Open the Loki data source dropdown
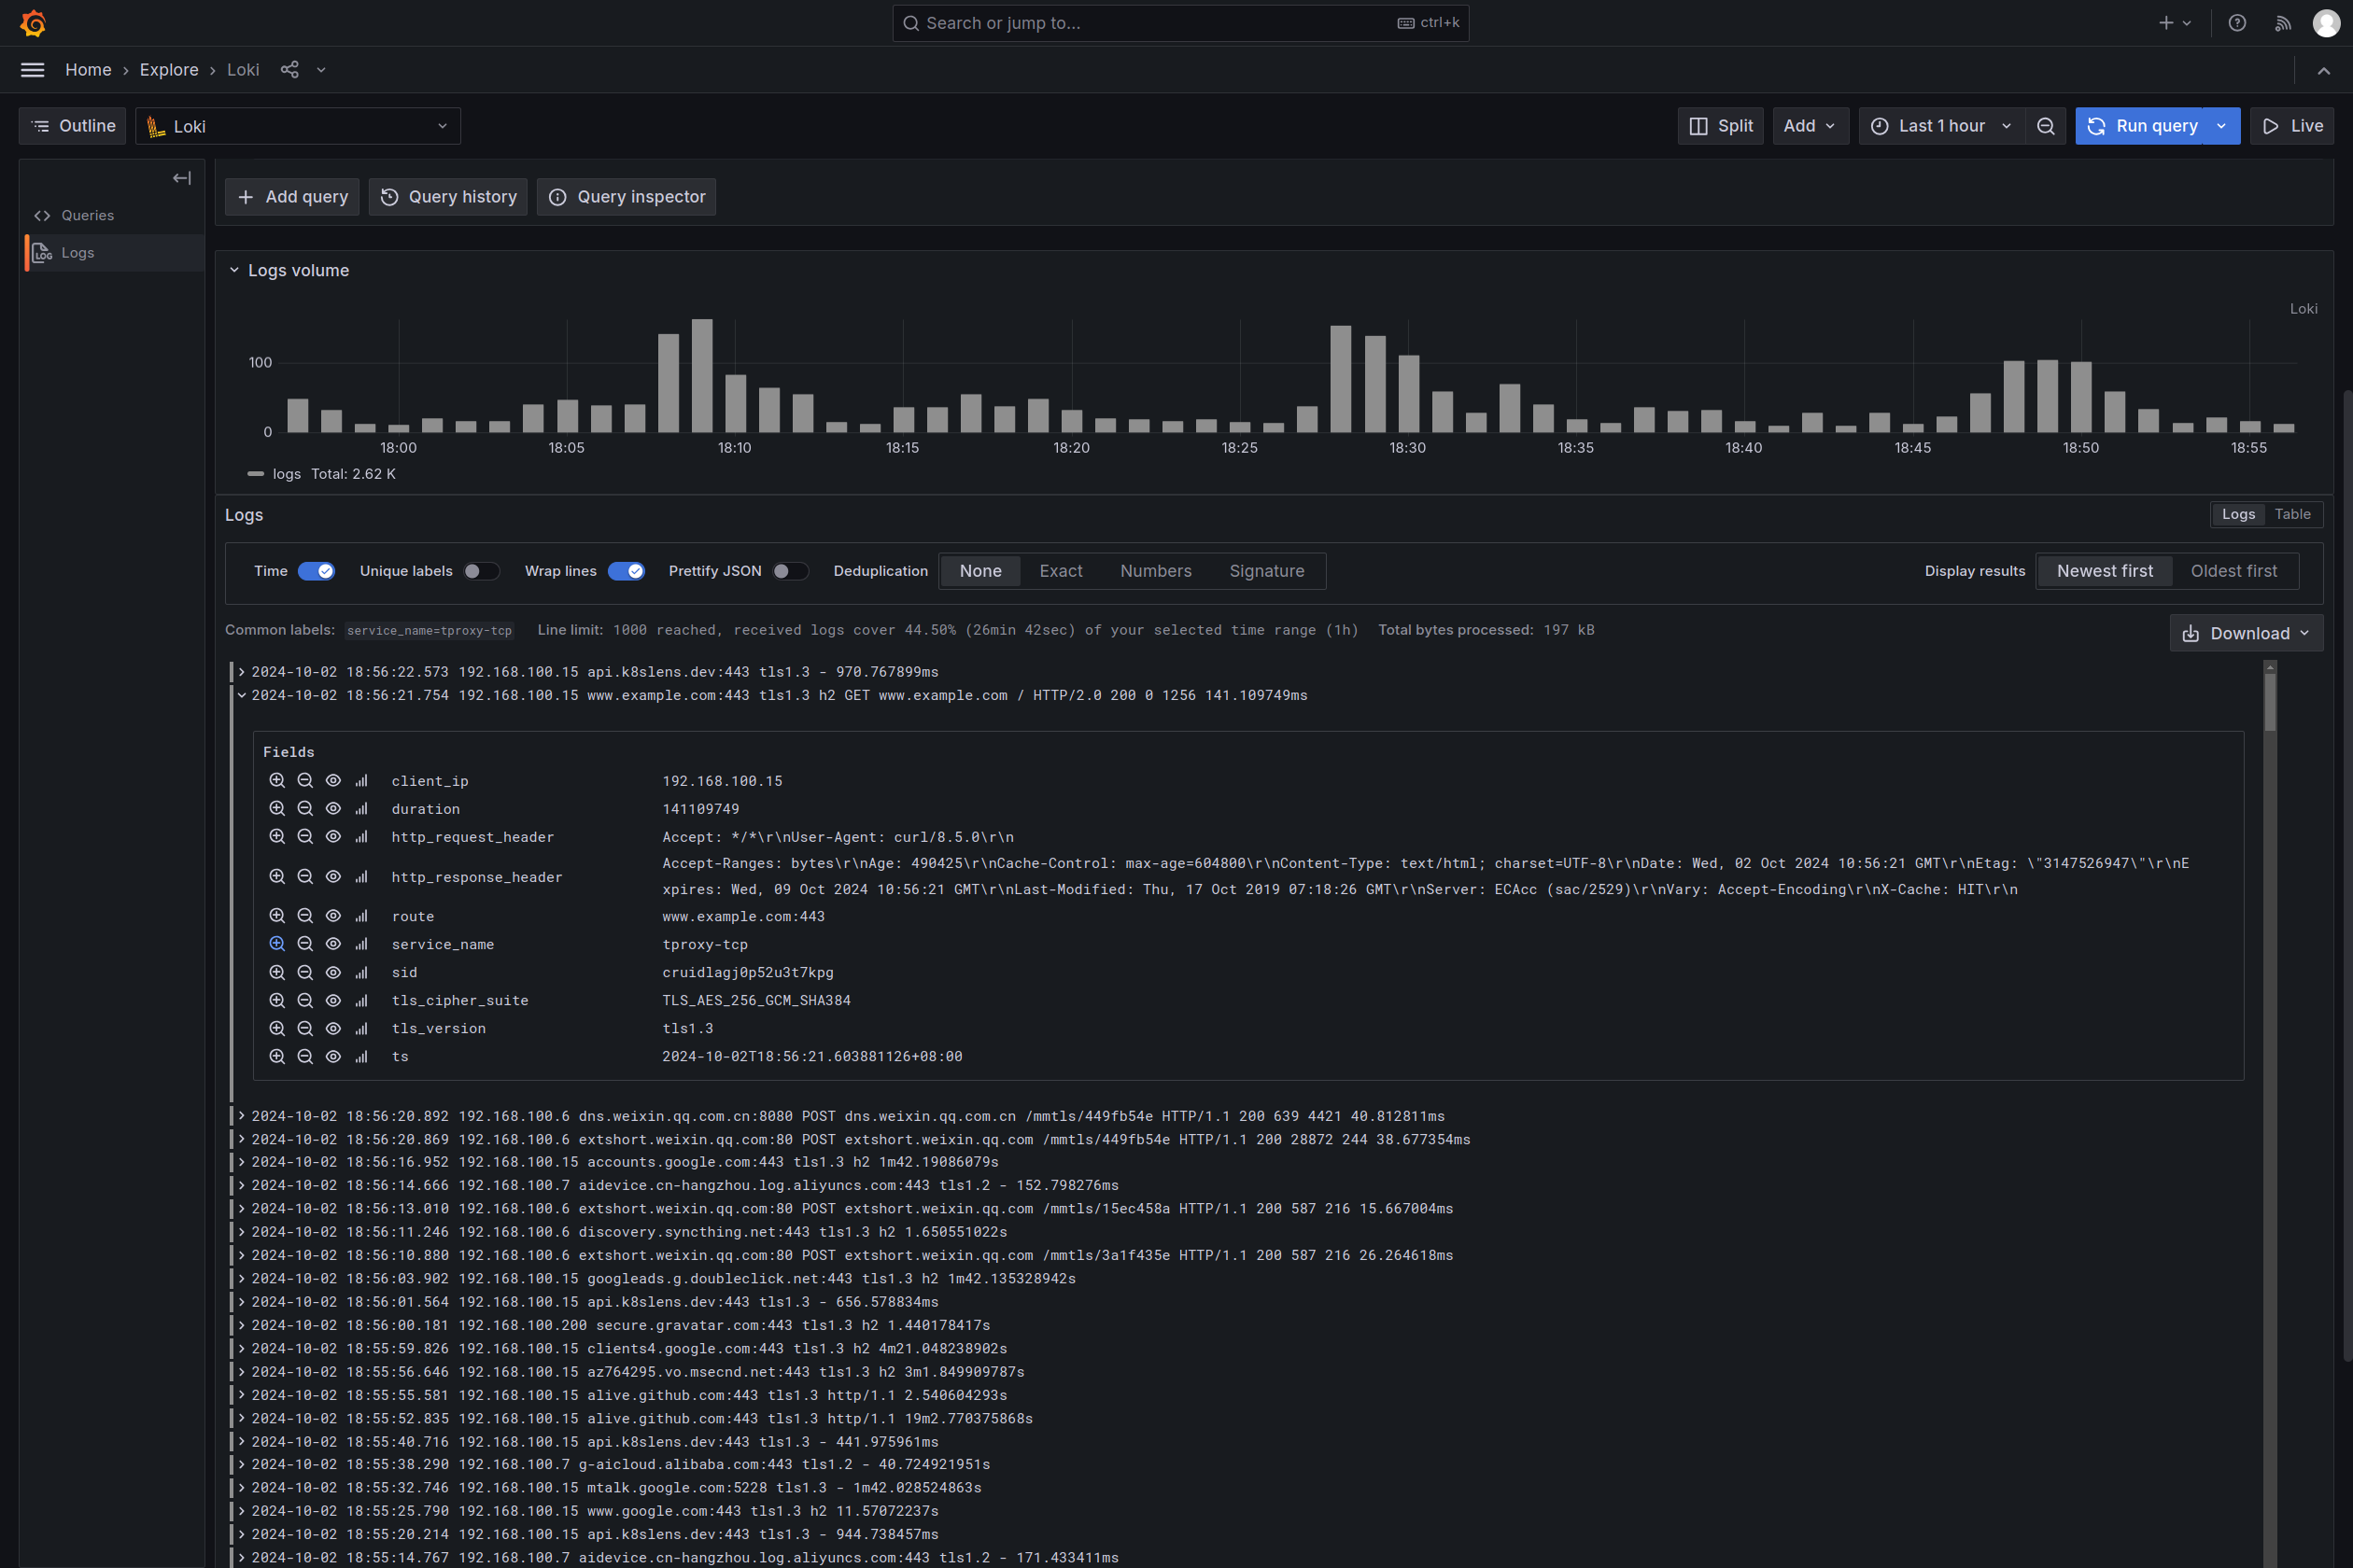Image resolution: width=2353 pixels, height=1568 pixels. pos(297,126)
